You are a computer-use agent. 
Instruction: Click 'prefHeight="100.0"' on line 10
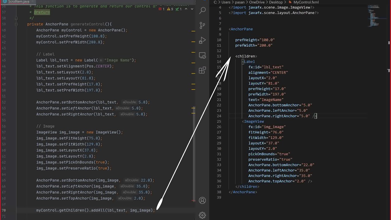[255, 40]
